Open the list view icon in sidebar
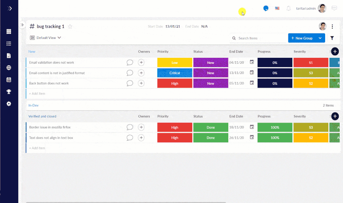 click(9, 44)
